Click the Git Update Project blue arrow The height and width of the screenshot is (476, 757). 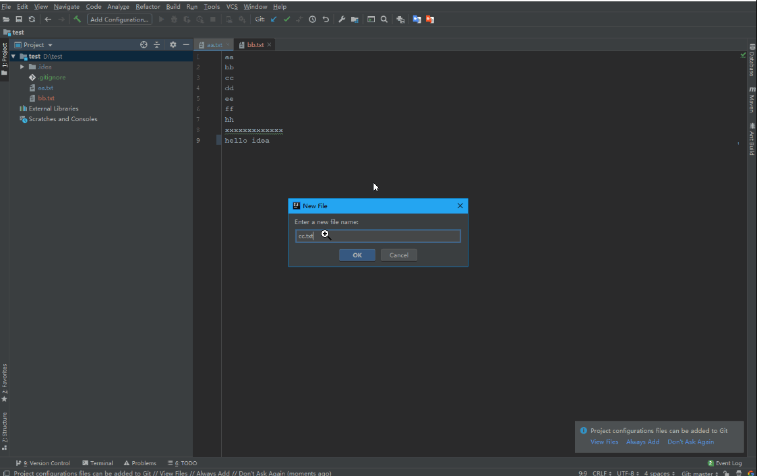(274, 20)
